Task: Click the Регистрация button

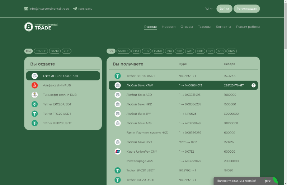Action: [x=246, y=9]
